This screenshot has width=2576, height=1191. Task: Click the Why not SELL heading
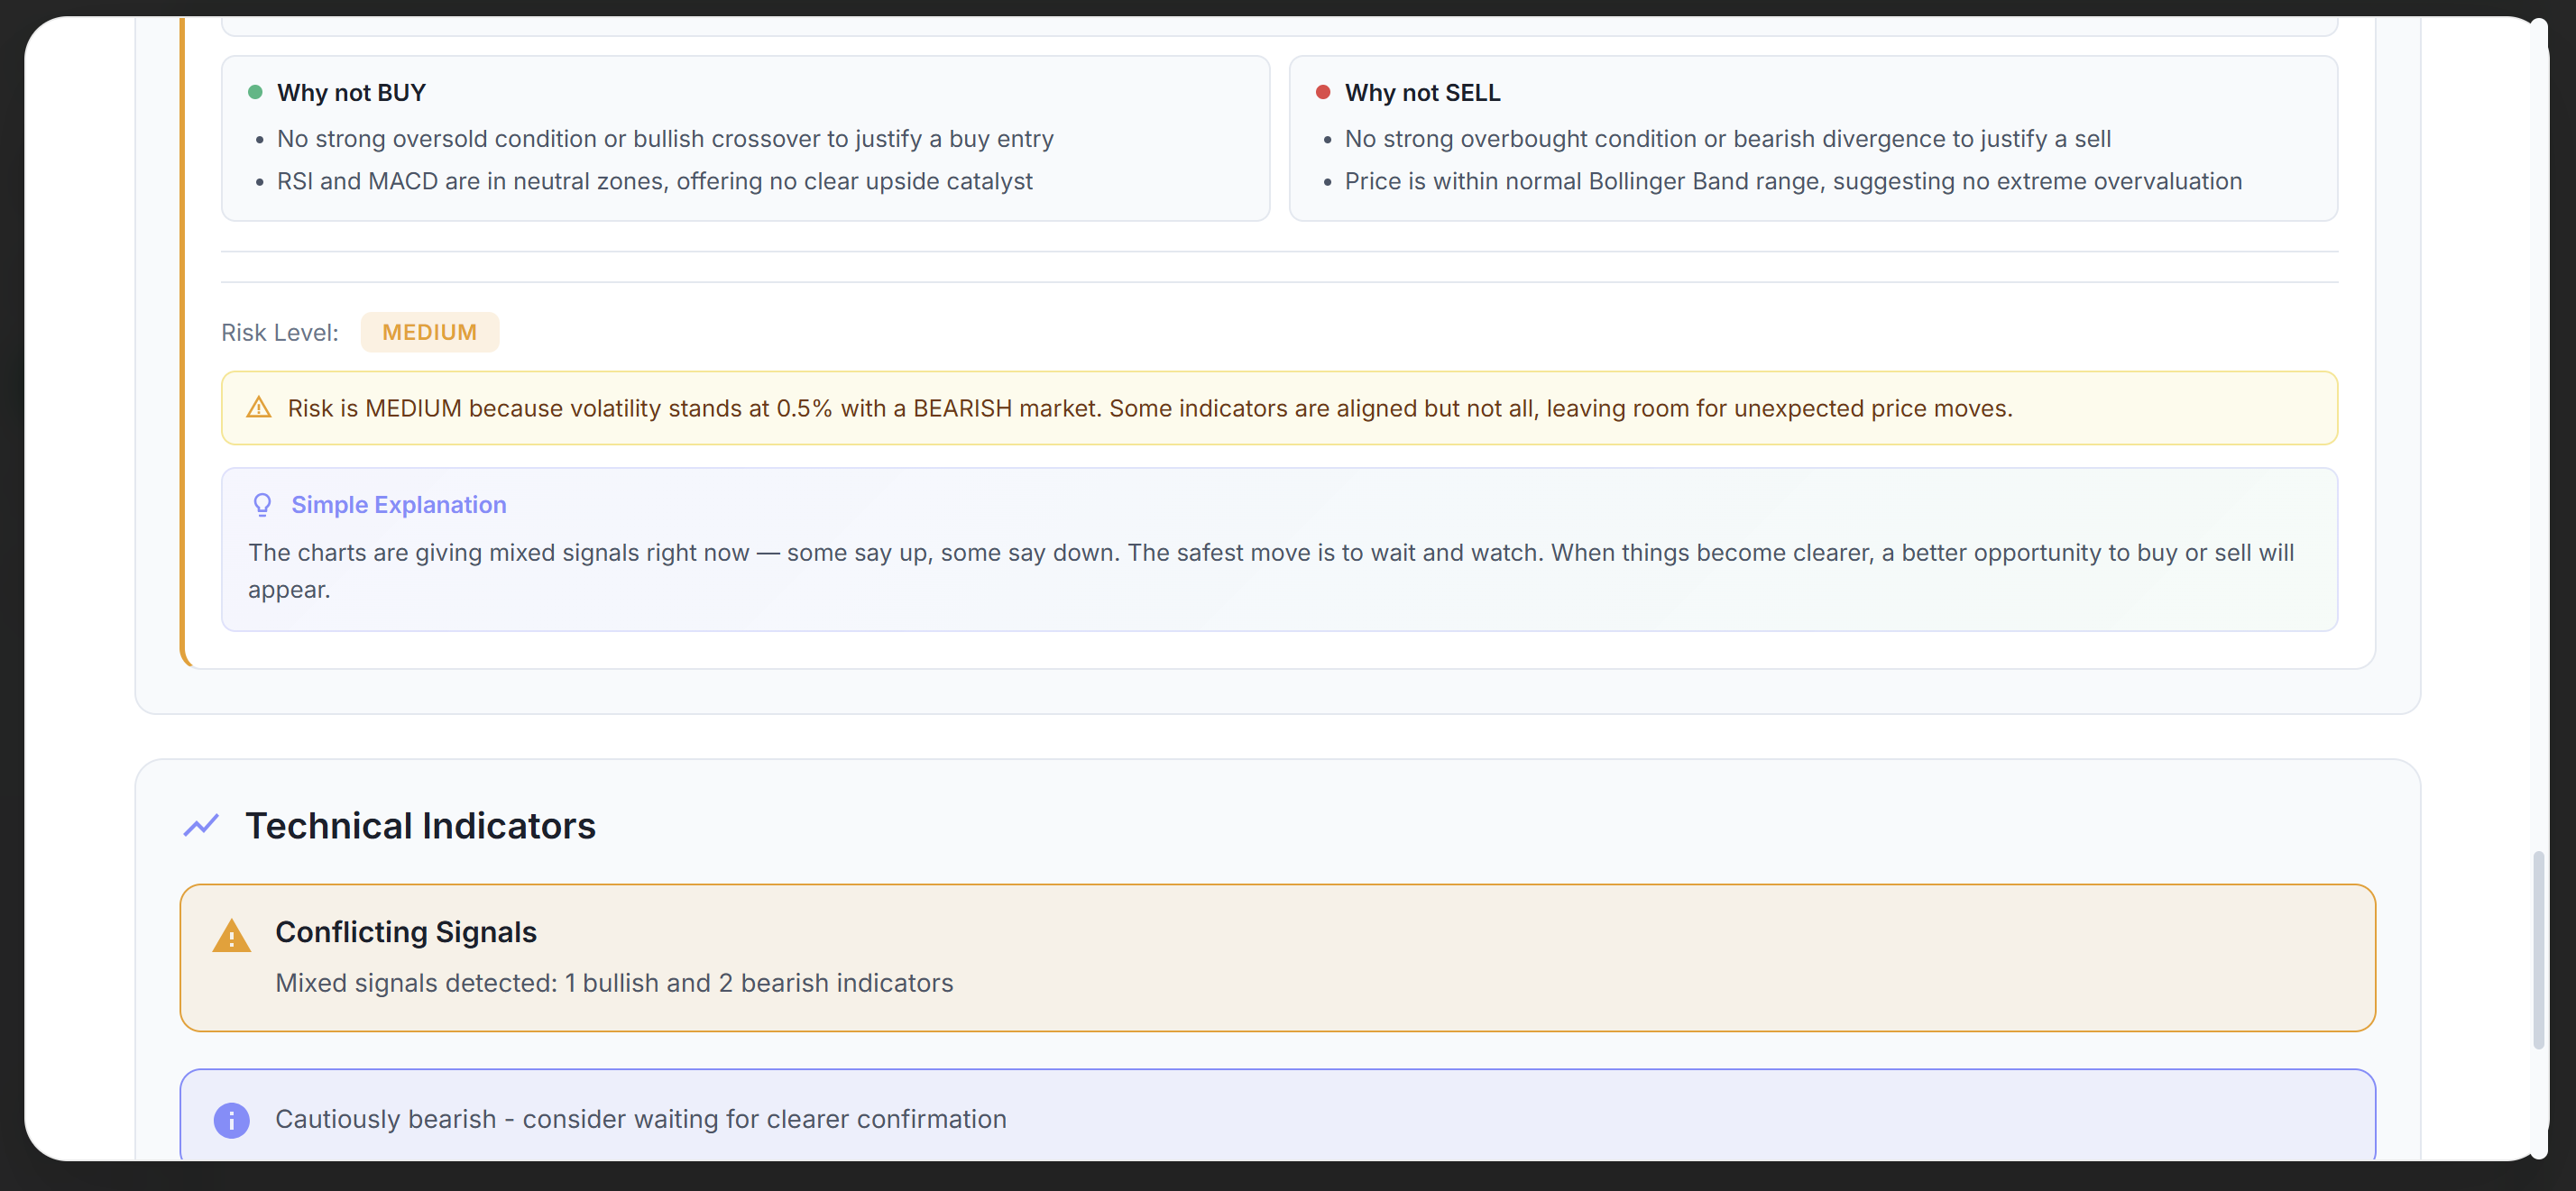click(x=1422, y=93)
